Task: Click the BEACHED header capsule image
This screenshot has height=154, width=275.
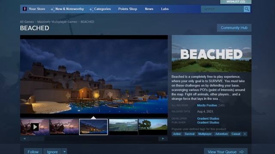Action: (211, 53)
